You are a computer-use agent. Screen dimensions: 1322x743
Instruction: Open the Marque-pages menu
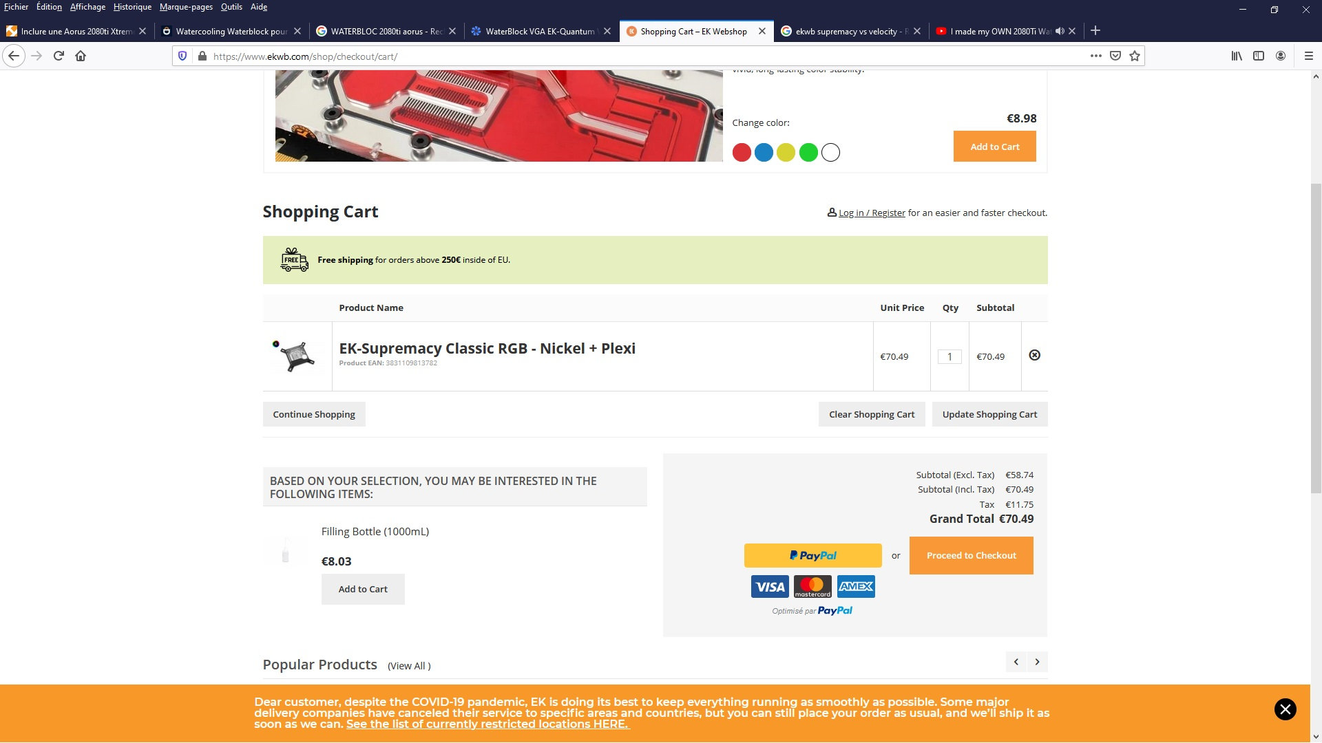pos(186,7)
